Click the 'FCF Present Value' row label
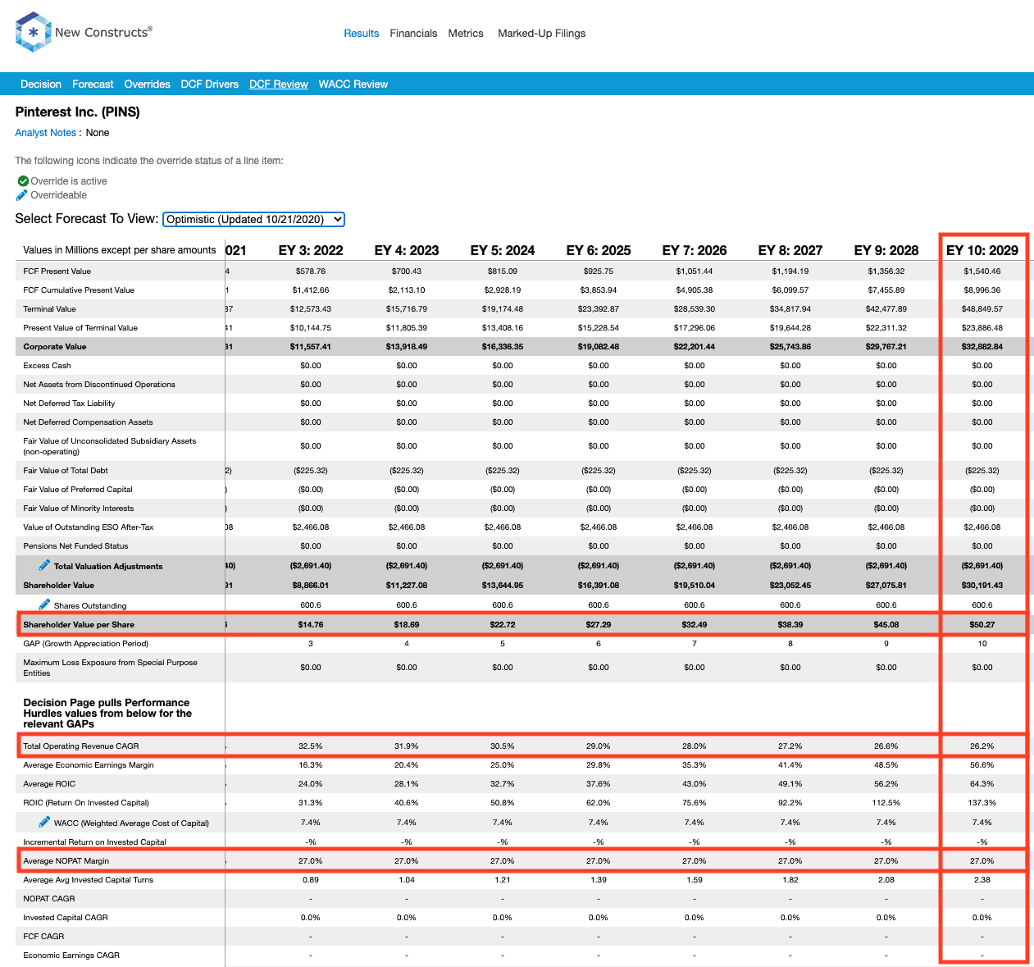The image size is (1034, 967). click(57, 271)
